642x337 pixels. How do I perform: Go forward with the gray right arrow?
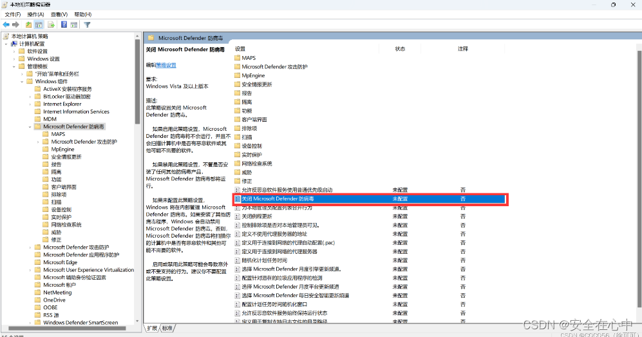point(16,24)
